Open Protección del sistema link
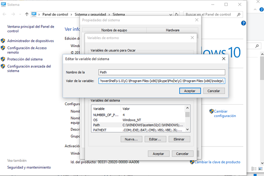 [25, 59]
